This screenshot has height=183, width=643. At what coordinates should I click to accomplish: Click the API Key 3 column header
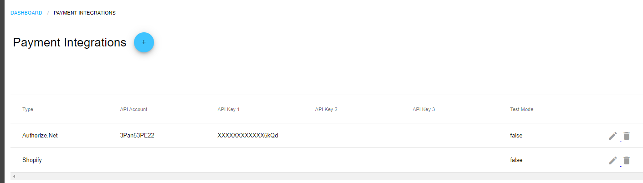pyautogui.click(x=424, y=109)
